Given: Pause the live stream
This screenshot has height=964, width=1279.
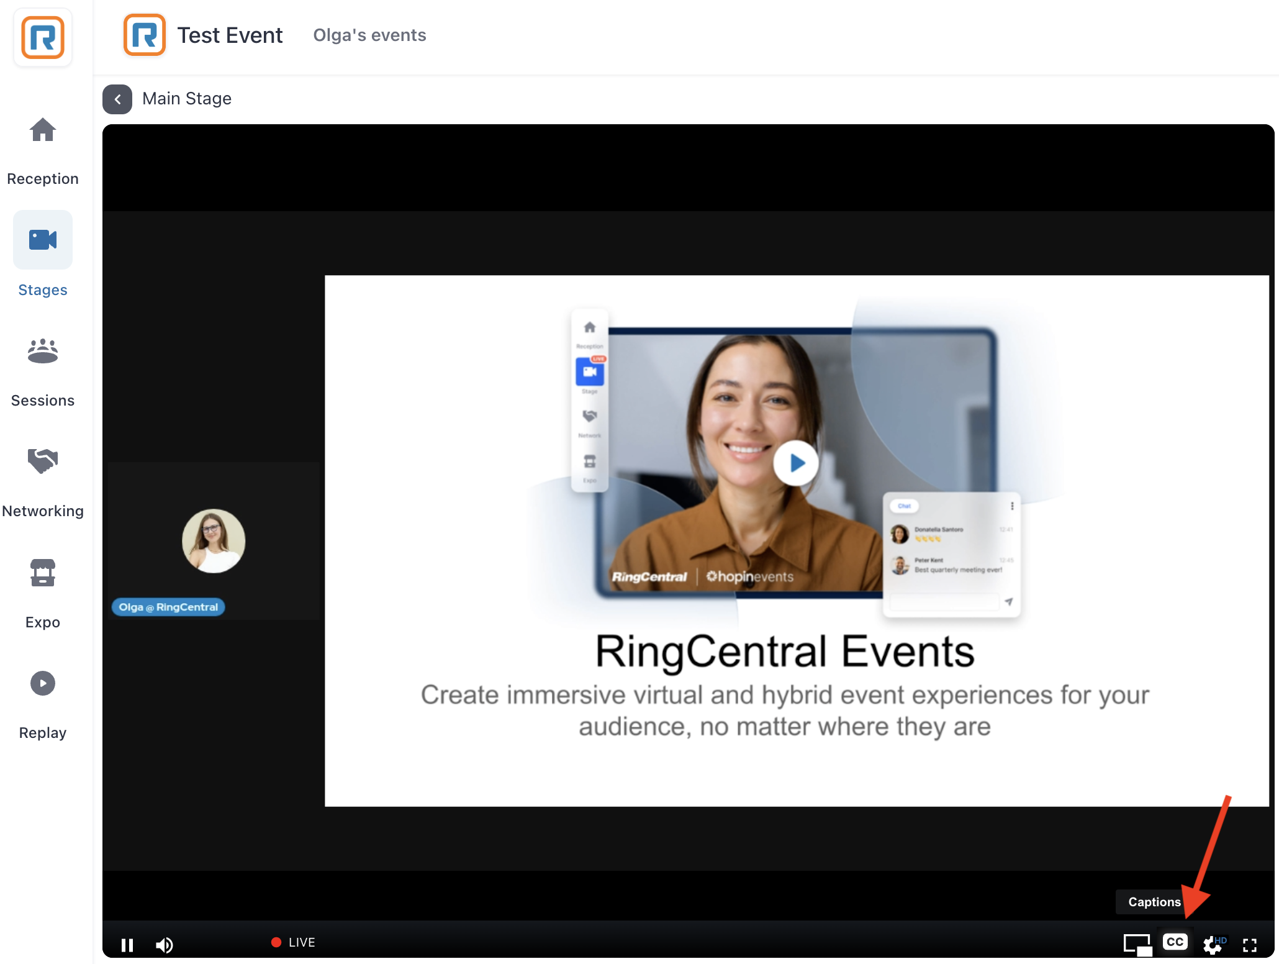Looking at the screenshot, I should 127,945.
